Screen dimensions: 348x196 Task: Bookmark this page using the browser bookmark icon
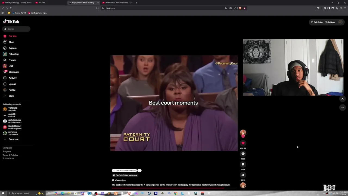click(x=97, y=8)
